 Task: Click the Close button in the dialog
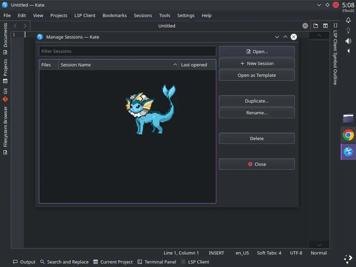pyautogui.click(x=257, y=164)
